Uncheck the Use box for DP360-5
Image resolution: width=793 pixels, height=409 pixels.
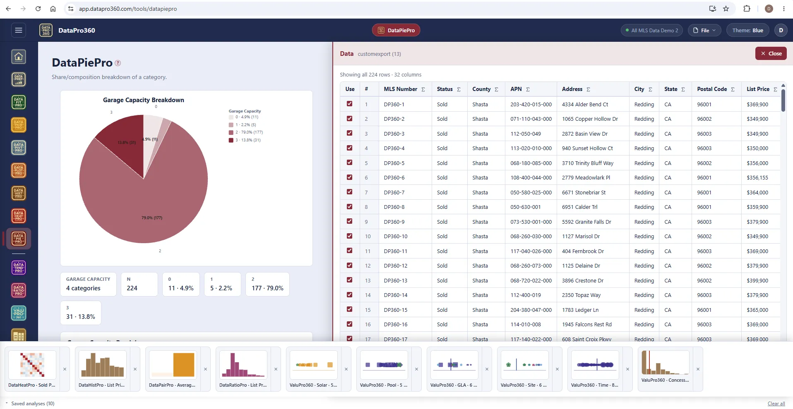[x=350, y=163]
